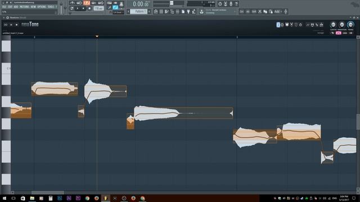360x202 pixels.
Task: Adjust the NewTone TRANS knob
Action: click(x=350, y=25)
